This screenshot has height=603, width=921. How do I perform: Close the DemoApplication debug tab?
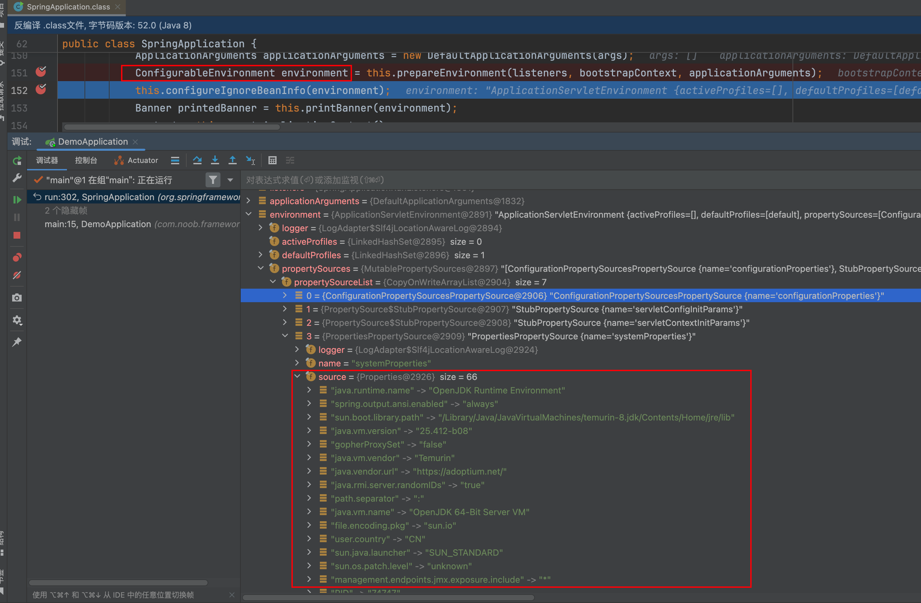tap(136, 142)
